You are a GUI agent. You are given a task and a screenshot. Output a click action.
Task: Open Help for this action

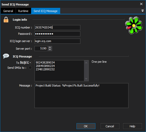pyautogui.click(x=132, y=126)
